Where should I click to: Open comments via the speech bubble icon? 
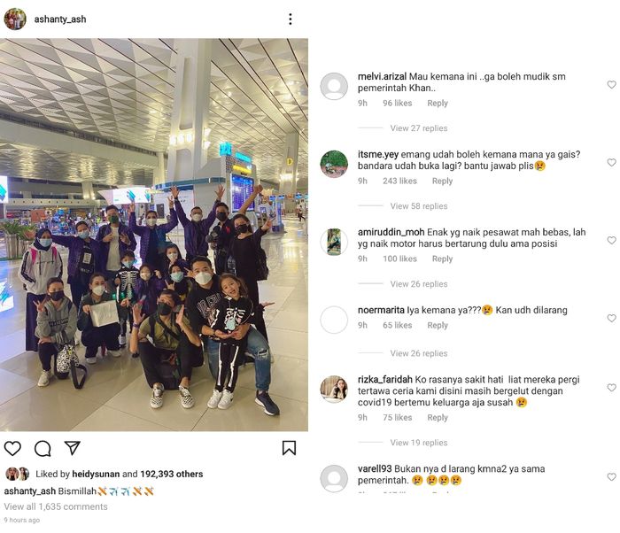pyautogui.click(x=43, y=448)
